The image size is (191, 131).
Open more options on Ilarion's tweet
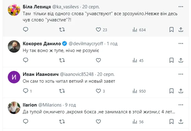pyautogui.click(x=181, y=104)
